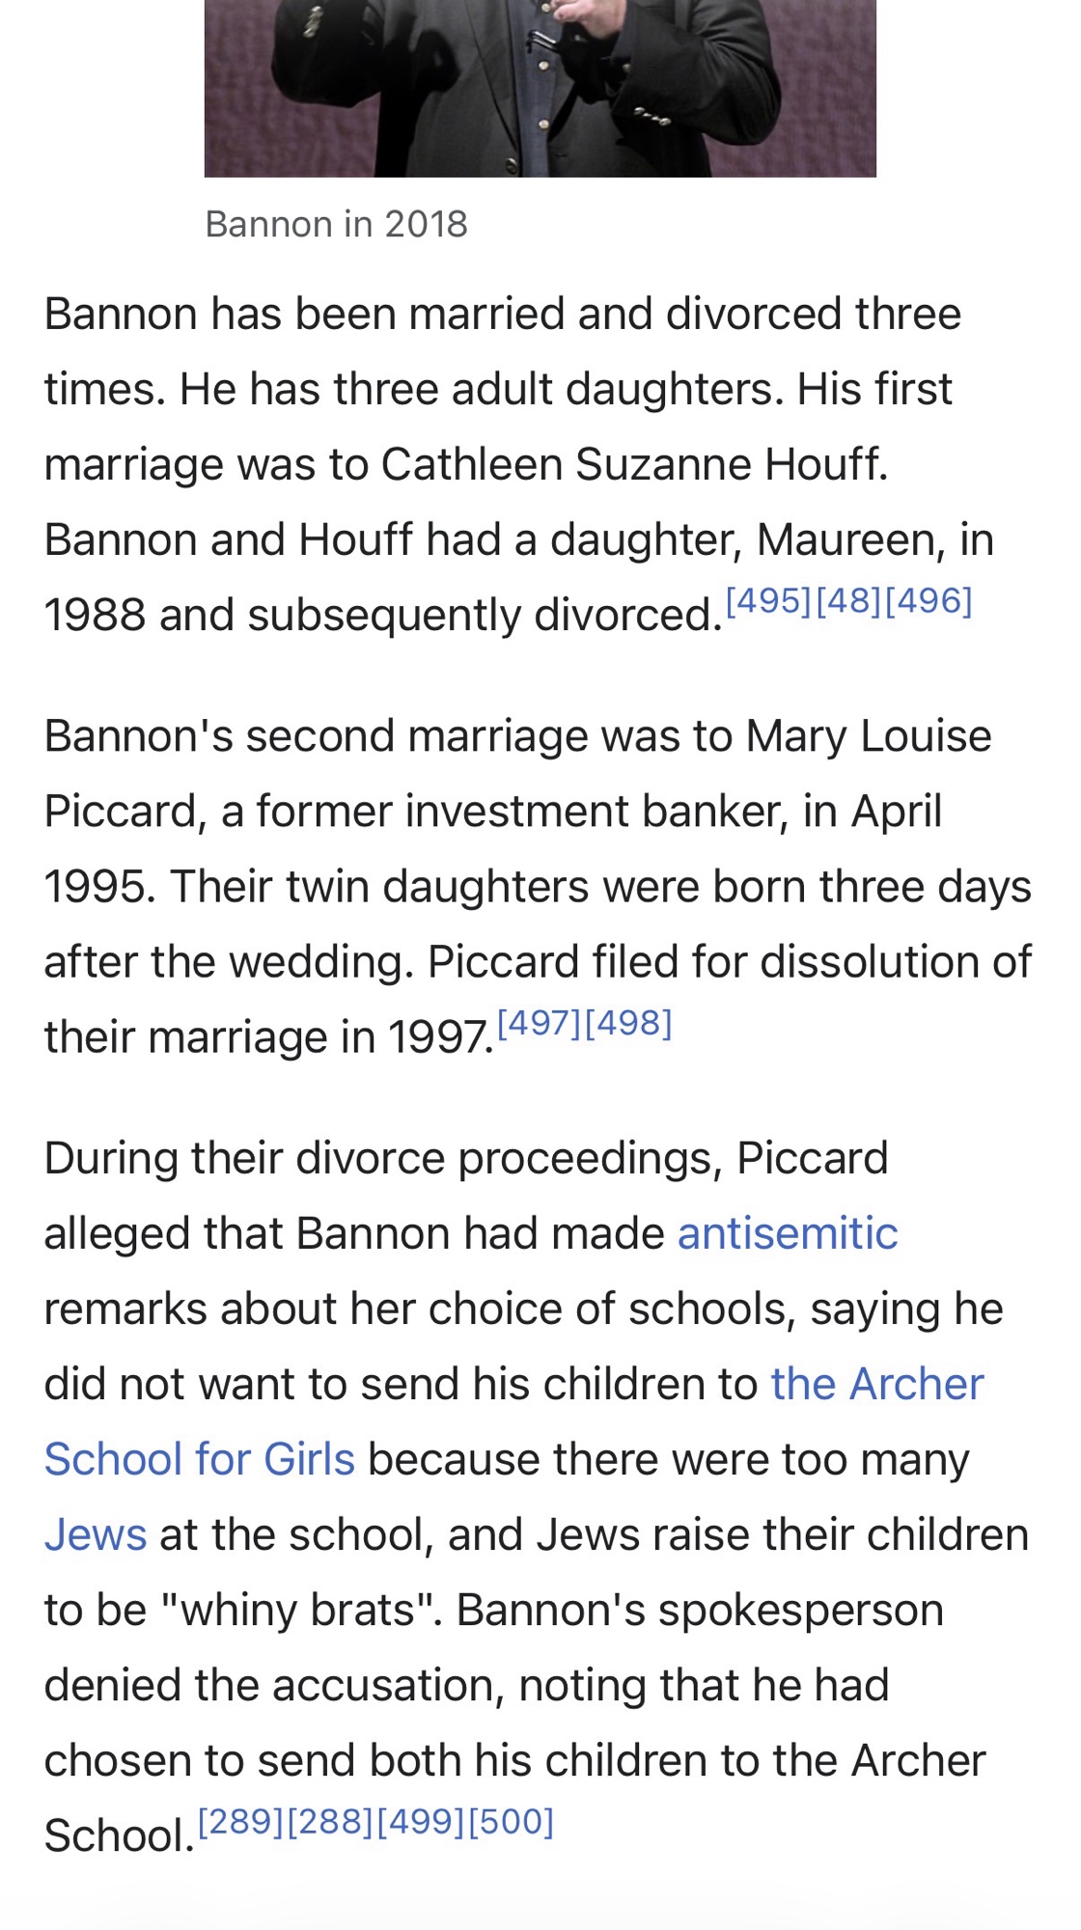This screenshot has height=1930, width=1081.
Task: Tap the "Bannon in 2018" image caption
Action: click(x=336, y=225)
